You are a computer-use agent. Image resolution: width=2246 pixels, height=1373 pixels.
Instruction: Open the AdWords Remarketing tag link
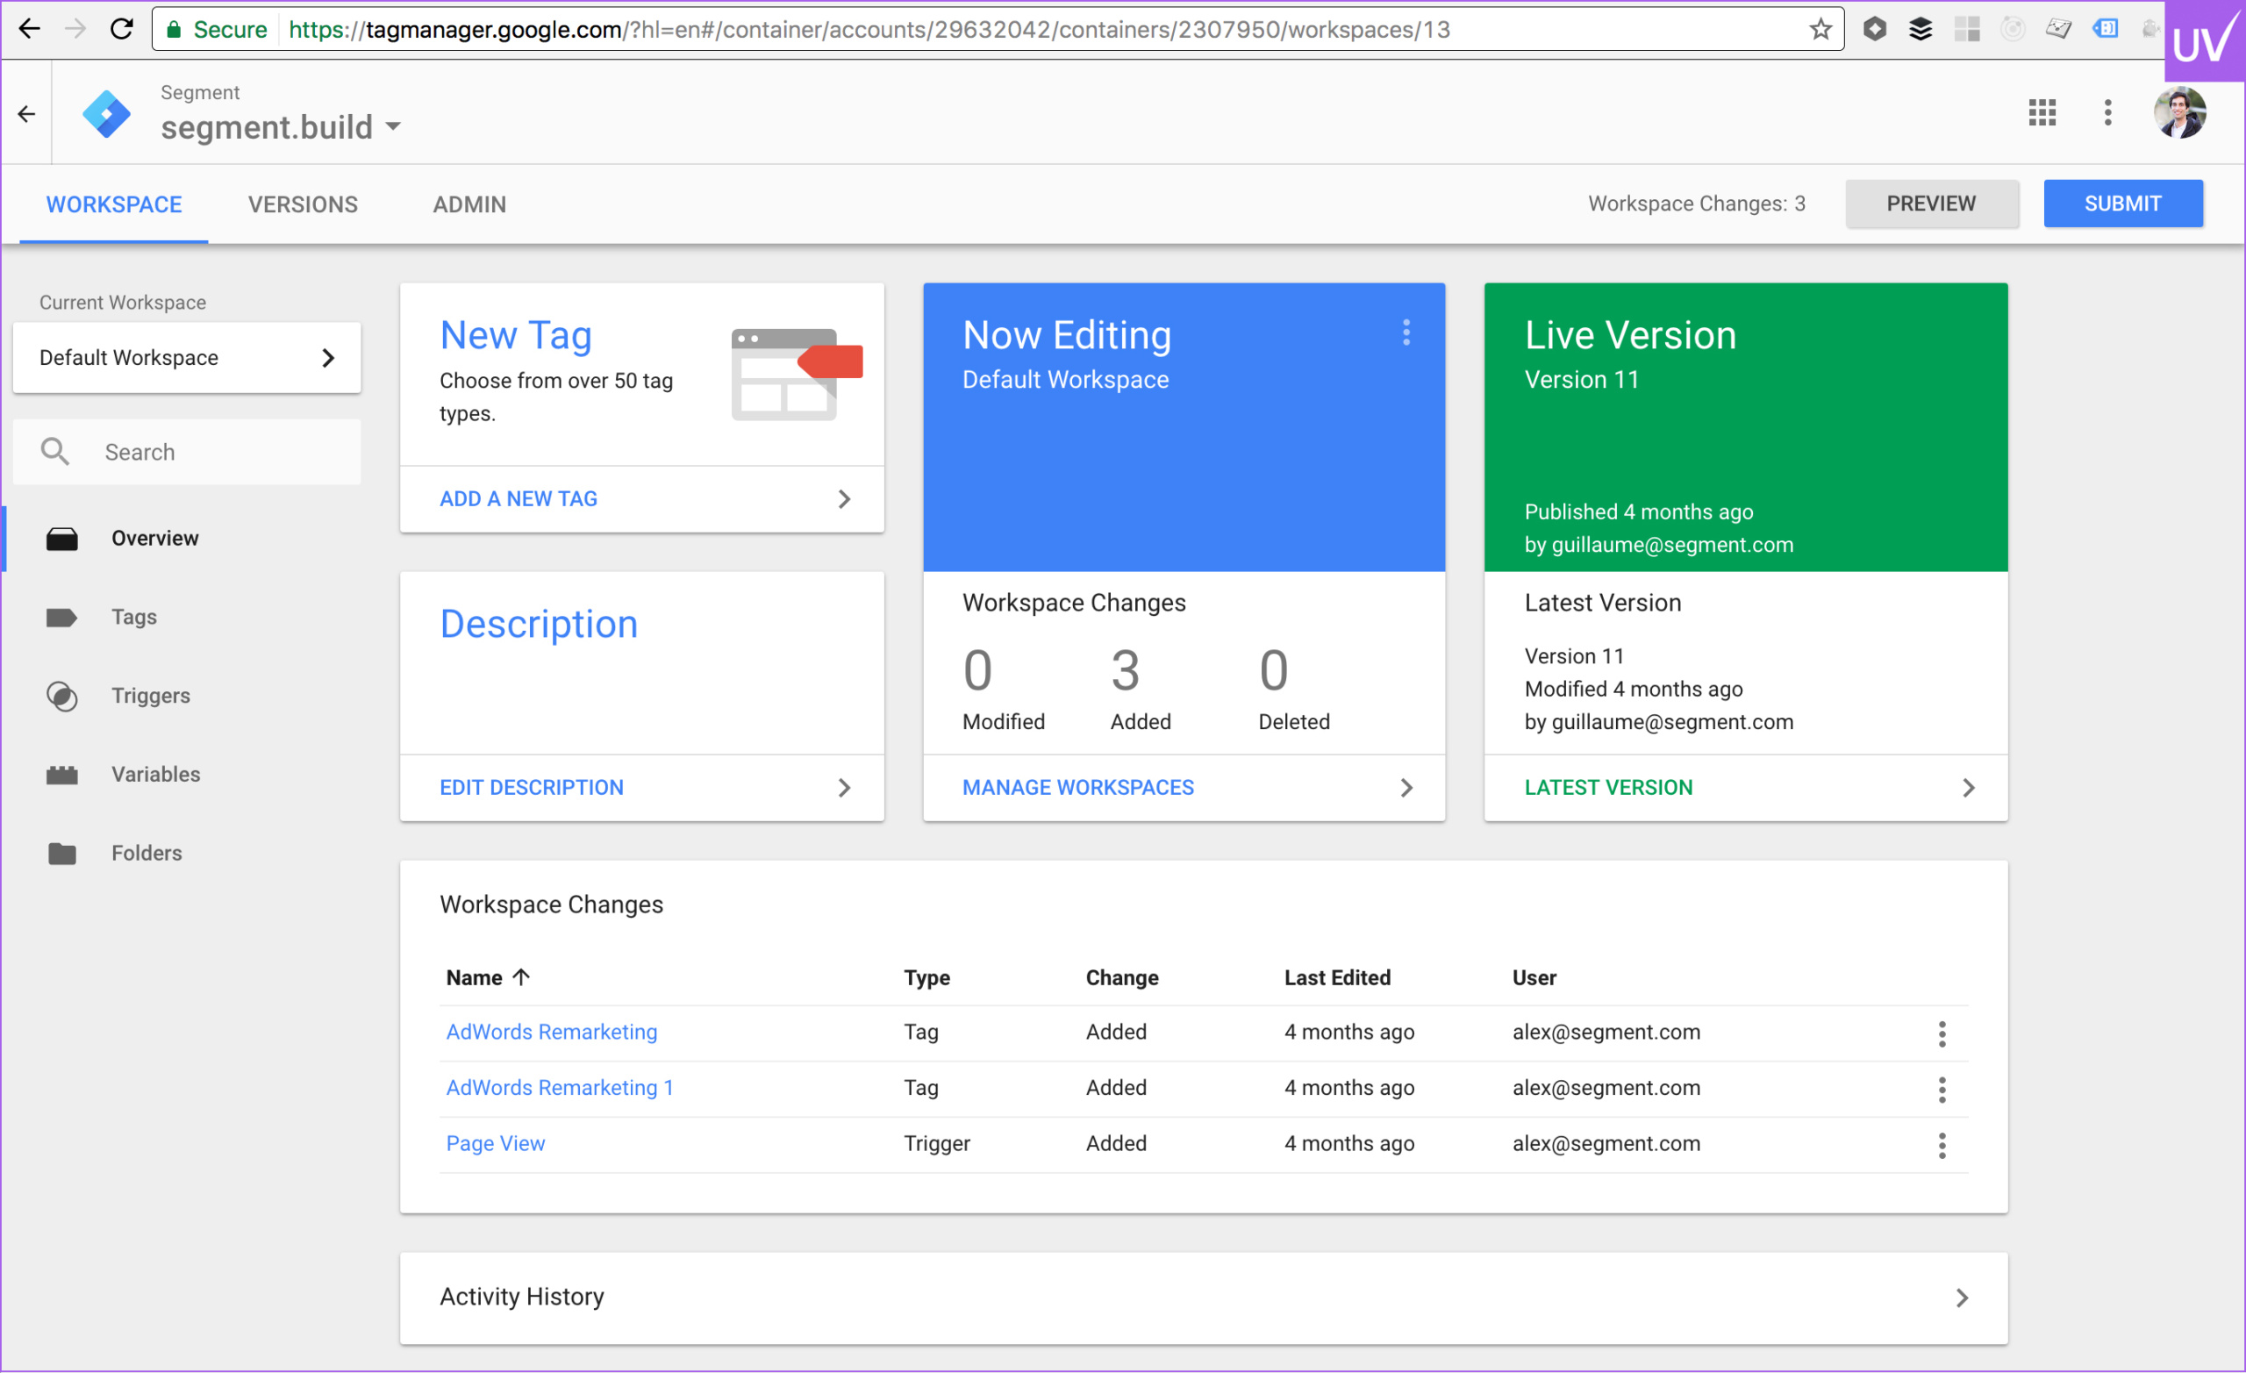coord(552,1032)
